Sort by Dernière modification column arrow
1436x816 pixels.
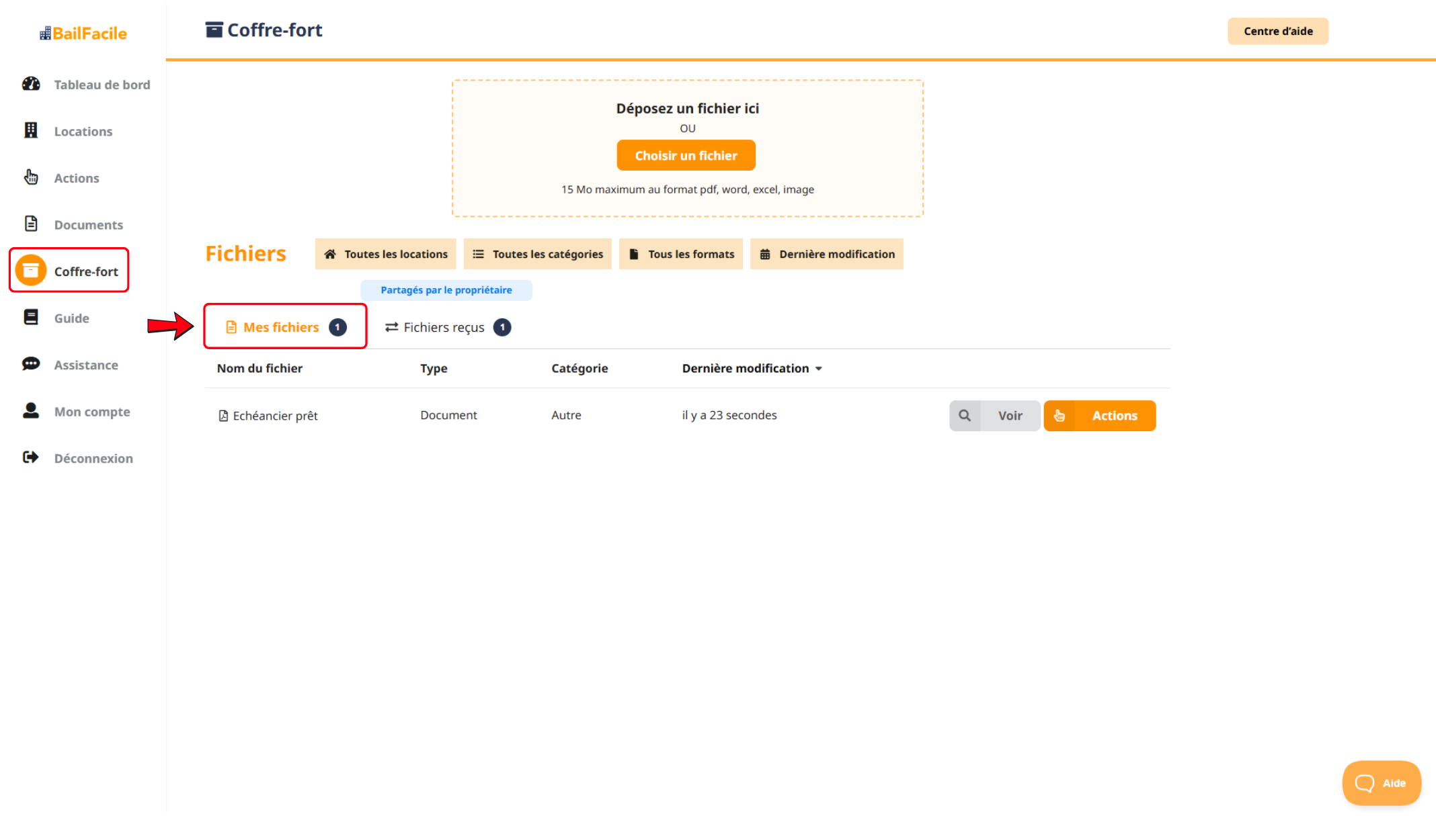[819, 369]
